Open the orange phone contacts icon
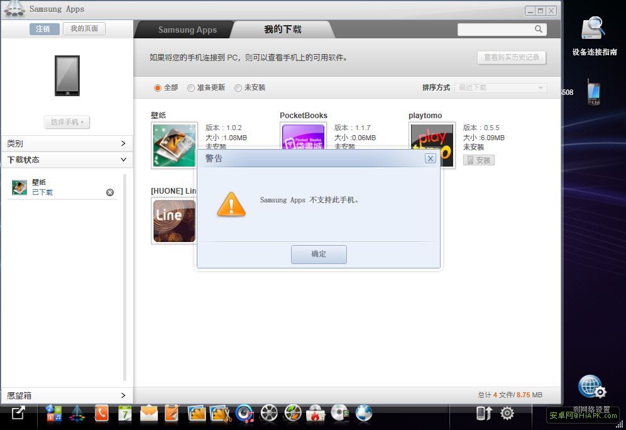The image size is (626, 430). [101, 413]
